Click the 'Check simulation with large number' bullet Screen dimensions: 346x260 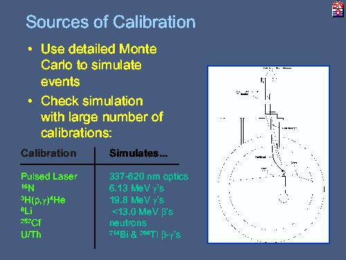click(102, 116)
